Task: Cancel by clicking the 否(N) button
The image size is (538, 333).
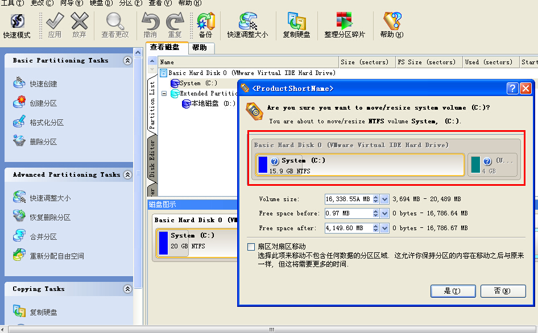Action: point(502,291)
